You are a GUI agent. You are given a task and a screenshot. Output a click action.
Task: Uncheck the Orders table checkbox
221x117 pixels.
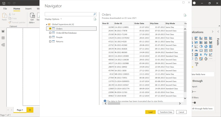tap(50, 29)
